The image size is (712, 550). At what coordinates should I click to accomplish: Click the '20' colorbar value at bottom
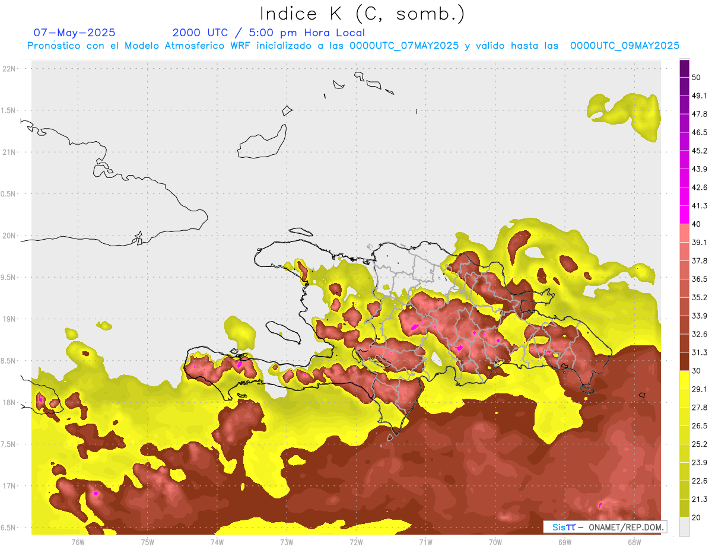697,518
